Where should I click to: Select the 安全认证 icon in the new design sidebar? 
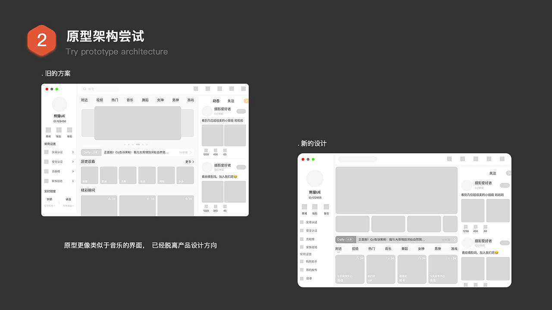click(302, 230)
